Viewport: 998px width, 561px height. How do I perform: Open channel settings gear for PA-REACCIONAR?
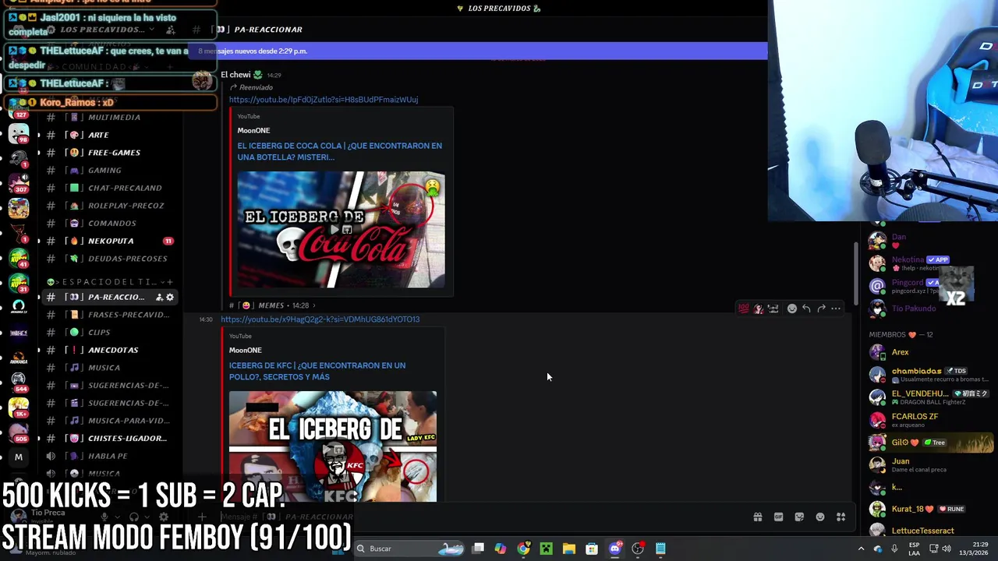tap(170, 297)
